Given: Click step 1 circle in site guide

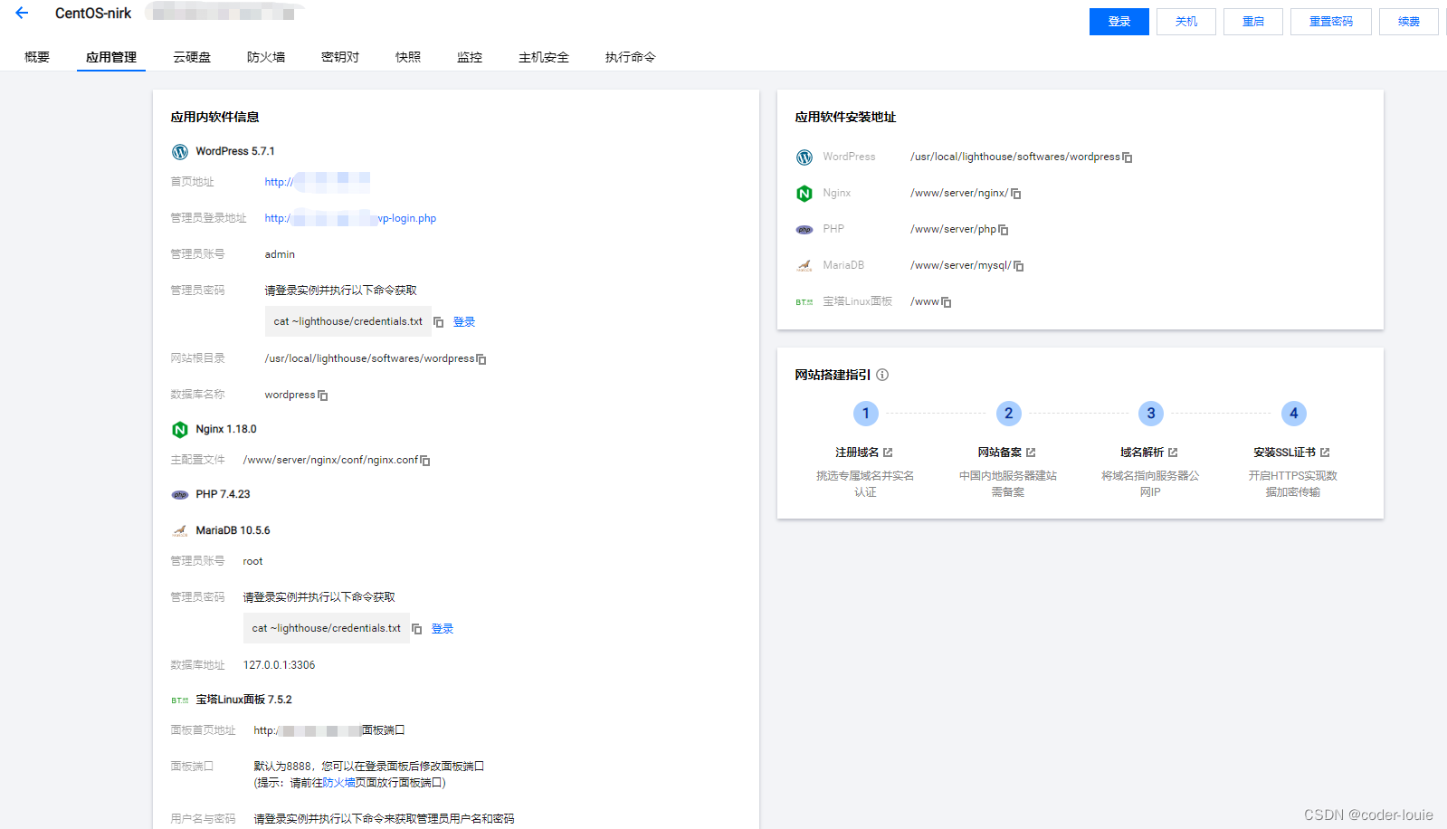Looking at the screenshot, I should pyautogui.click(x=866, y=414).
